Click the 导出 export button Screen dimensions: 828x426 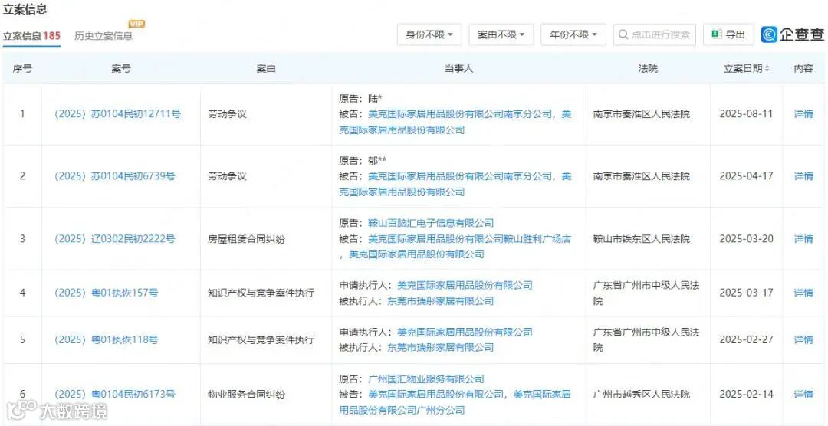pyautogui.click(x=729, y=34)
